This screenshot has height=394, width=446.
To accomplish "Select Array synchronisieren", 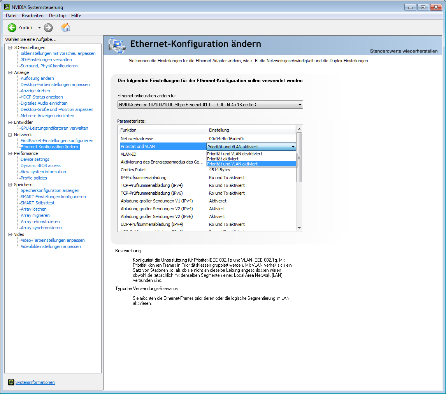I will click(41, 228).
